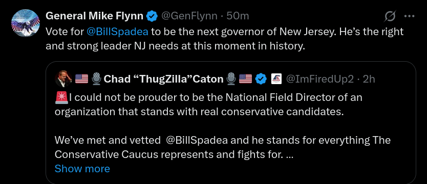
Task: Open General Mike Flynn's eagle profile avatar
Action: click(x=26, y=23)
